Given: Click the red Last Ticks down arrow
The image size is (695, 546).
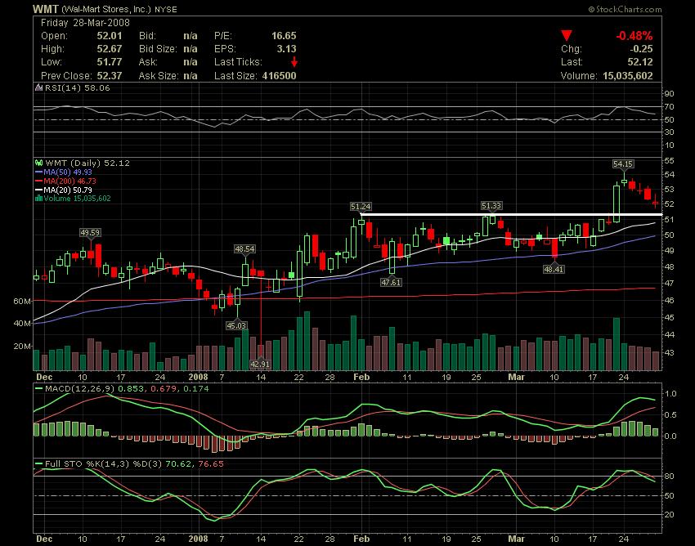Looking at the screenshot, I should coord(294,62).
